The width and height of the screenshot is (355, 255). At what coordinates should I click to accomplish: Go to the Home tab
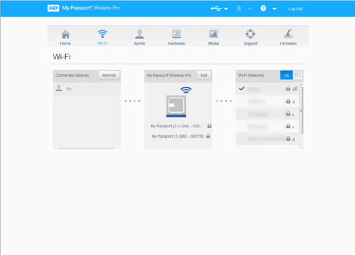coord(65,37)
